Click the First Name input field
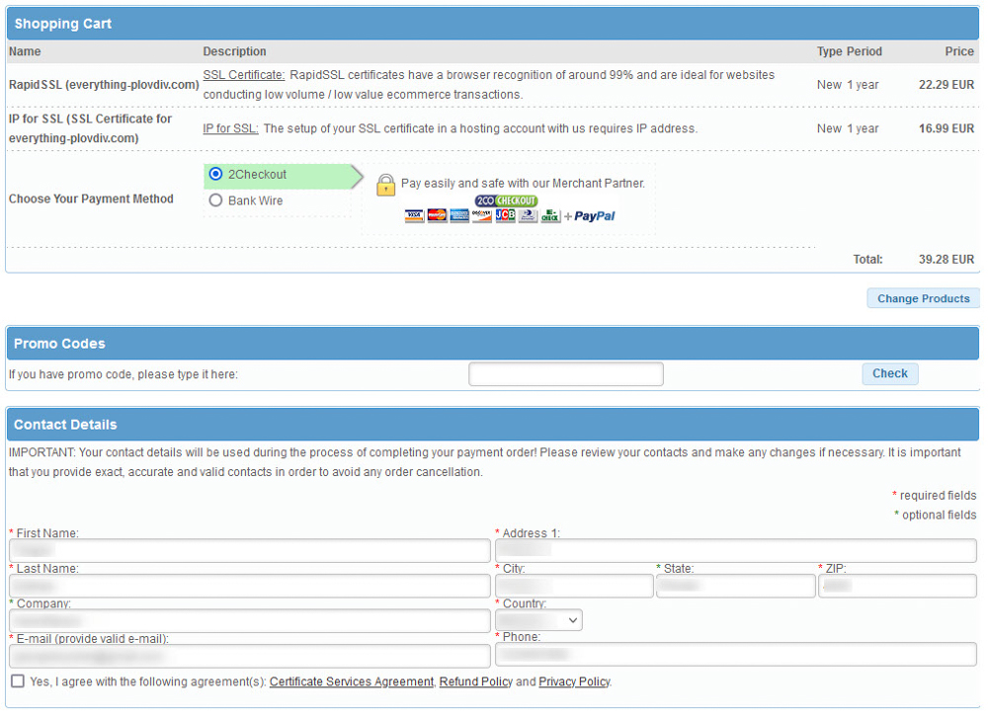This screenshot has width=988, height=719. (247, 550)
